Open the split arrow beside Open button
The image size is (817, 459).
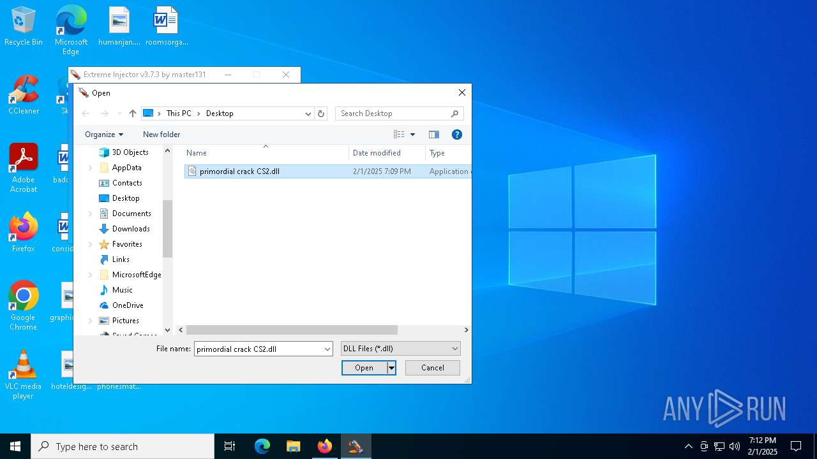click(x=392, y=368)
